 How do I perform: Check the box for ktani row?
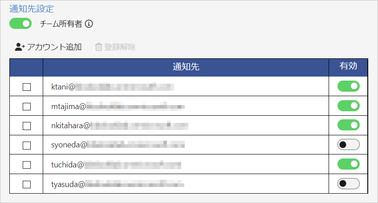27,87
